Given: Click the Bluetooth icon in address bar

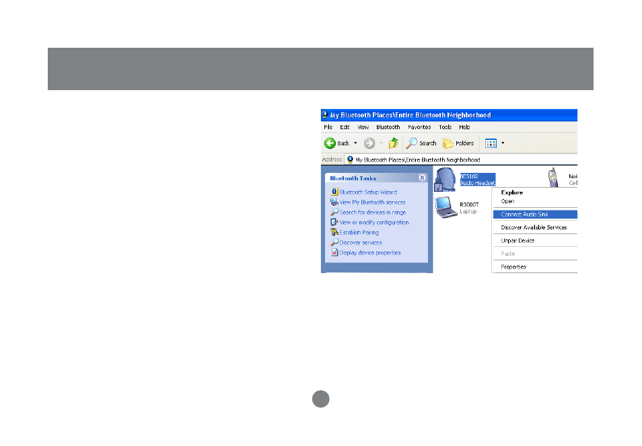Looking at the screenshot, I should (x=350, y=159).
